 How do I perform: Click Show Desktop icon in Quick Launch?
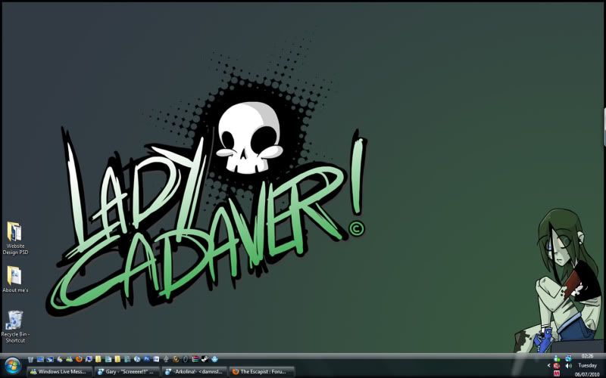pyautogui.click(x=40, y=359)
